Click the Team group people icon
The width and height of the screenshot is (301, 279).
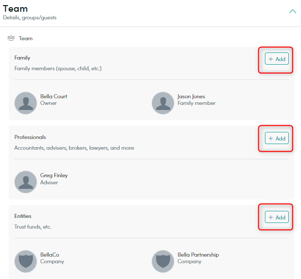click(11, 38)
